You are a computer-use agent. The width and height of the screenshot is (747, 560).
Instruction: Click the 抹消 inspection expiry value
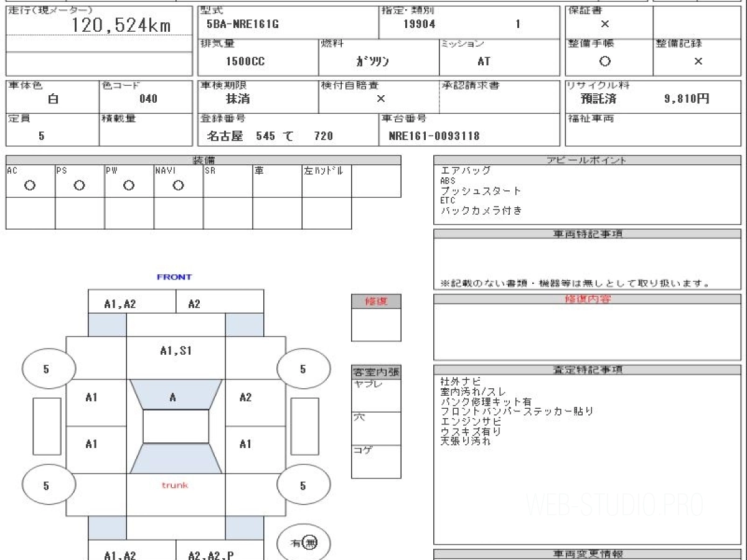click(x=238, y=99)
